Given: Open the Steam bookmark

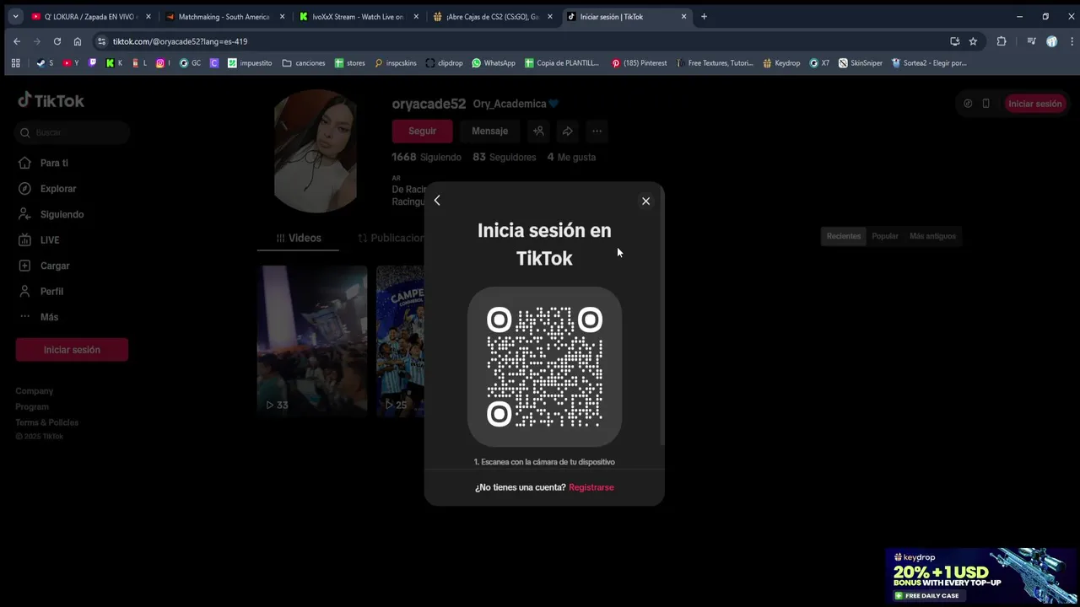Looking at the screenshot, I should [x=44, y=62].
